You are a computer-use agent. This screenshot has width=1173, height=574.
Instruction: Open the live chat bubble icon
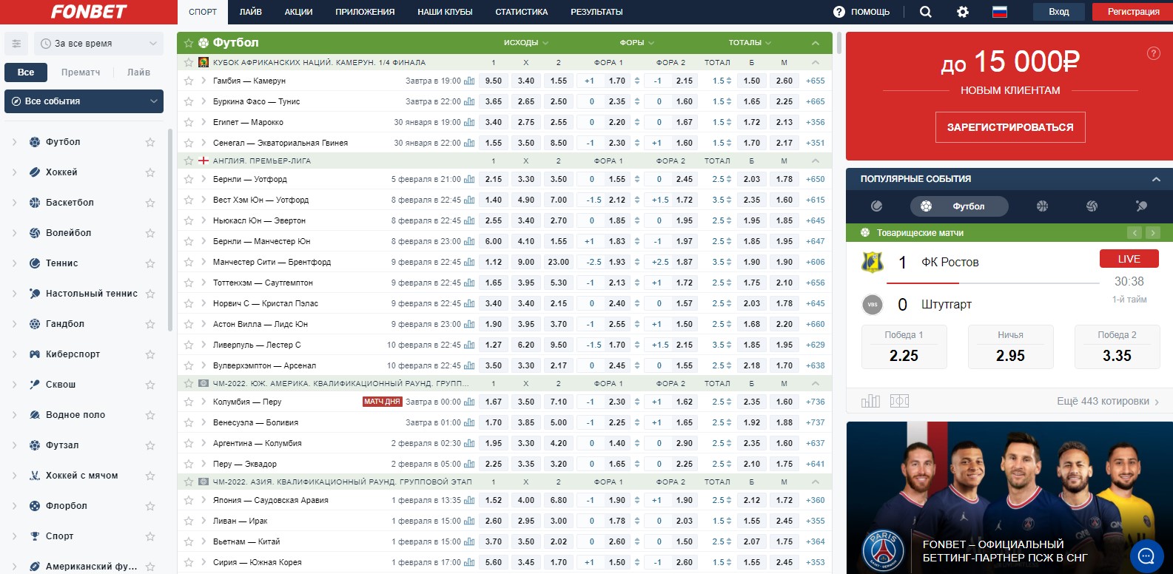pyautogui.click(x=1147, y=556)
